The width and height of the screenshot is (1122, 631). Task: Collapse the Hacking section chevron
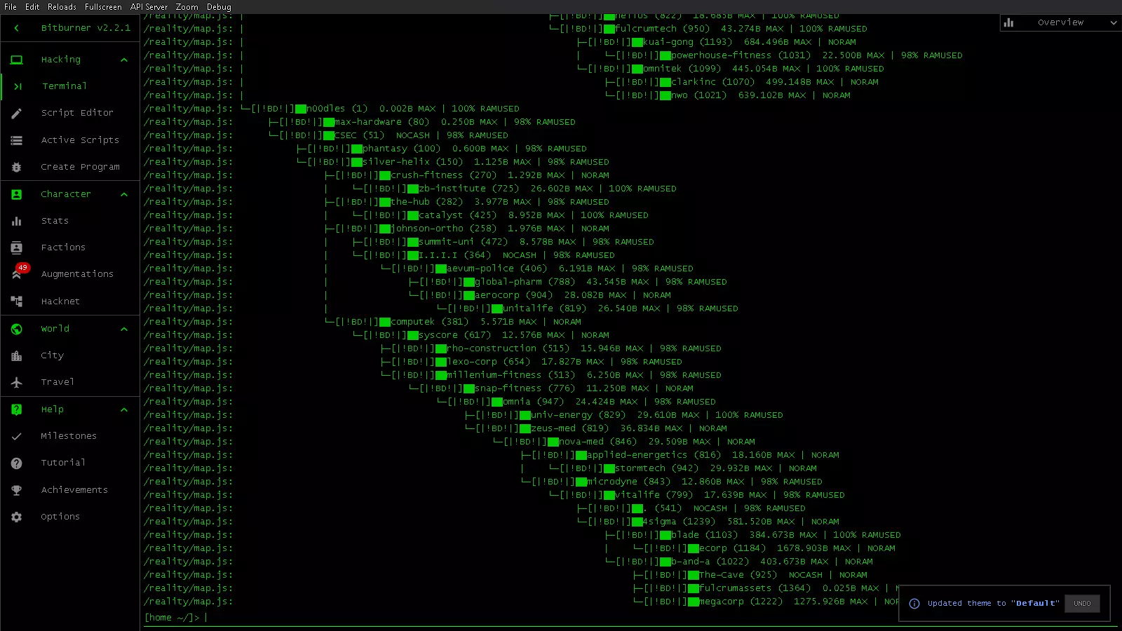tap(124, 60)
